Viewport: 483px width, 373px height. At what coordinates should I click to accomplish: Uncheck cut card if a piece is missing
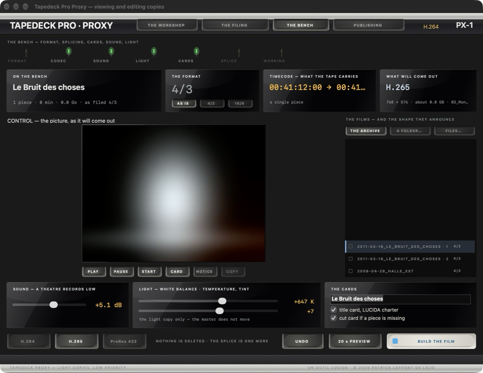tap(334, 318)
